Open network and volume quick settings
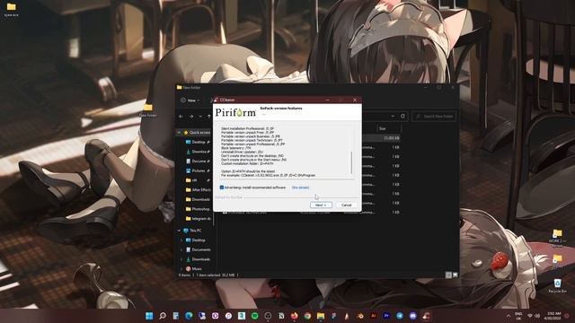This screenshot has height=323, width=575. click(534, 316)
